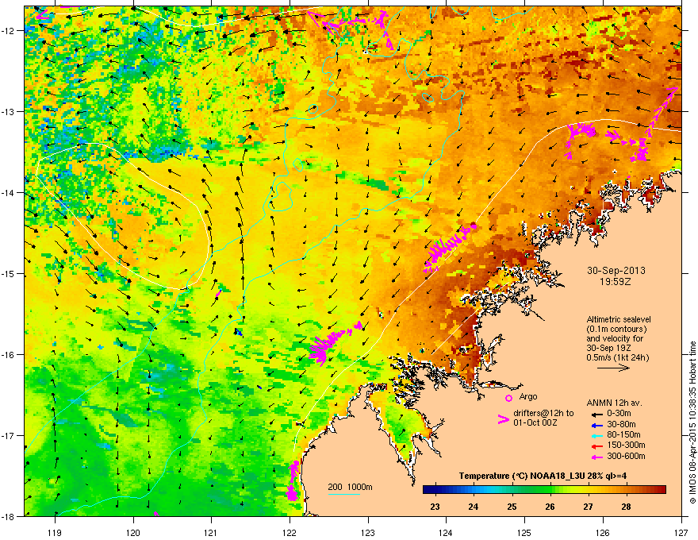Viewport: 698px width, 540px height.
Task: Click the longitude label 121 on bottom axis
Action: coord(211,532)
